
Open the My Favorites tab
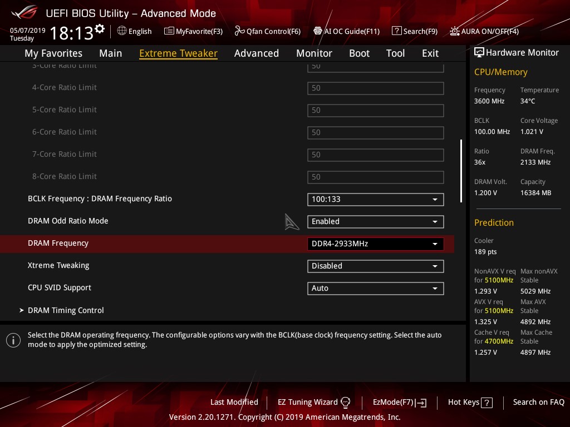click(x=53, y=53)
